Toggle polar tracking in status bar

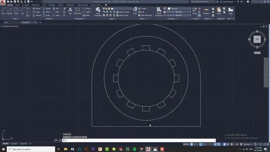204,144
